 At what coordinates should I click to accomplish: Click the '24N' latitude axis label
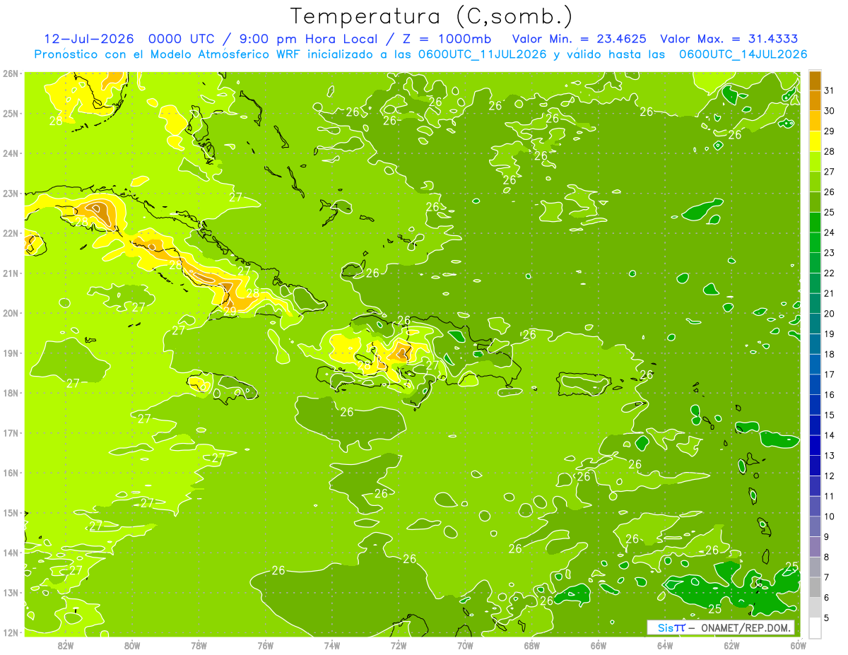pos(10,153)
